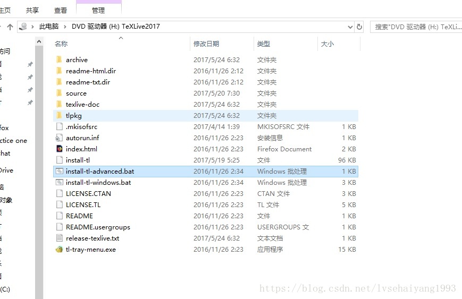Click the DVD drive icon in address bar
Image resolution: width=462 pixels, height=299 pixels.
(23, 27)
